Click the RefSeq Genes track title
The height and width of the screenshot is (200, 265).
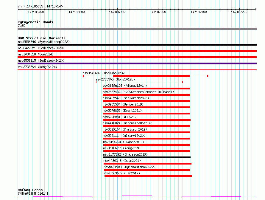[x=30, y=190]
